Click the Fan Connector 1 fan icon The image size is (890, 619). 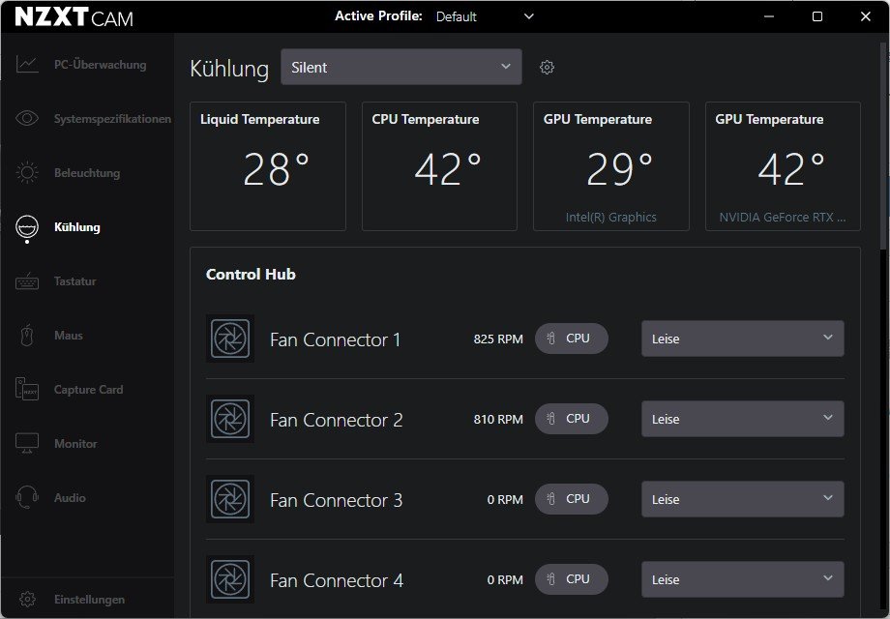click(230, 339)
